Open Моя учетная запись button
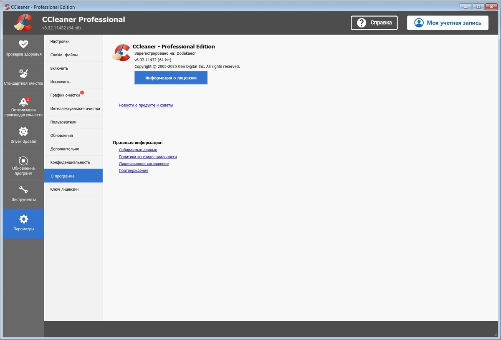 coord(448,23)
